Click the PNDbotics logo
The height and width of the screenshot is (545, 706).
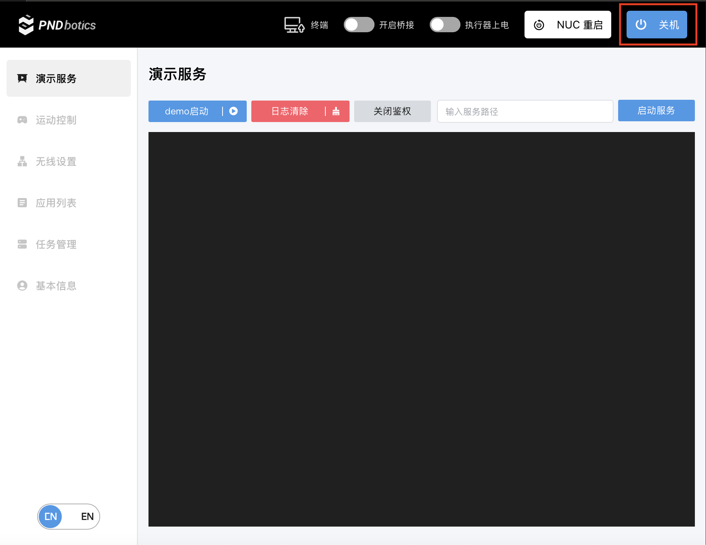click(57, 24)
